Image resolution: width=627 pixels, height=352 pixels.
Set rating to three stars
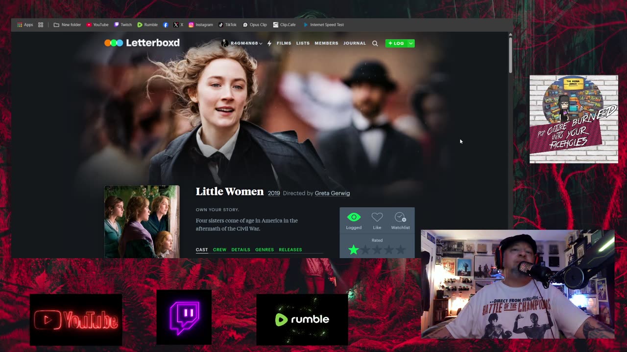(377, 250)
